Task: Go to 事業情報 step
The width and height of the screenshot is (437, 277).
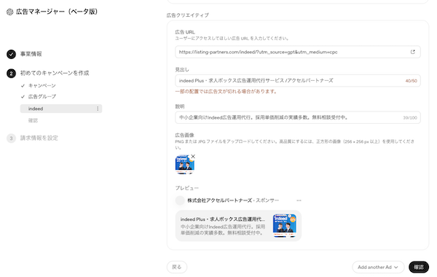Action: click(x=31, y=54)
